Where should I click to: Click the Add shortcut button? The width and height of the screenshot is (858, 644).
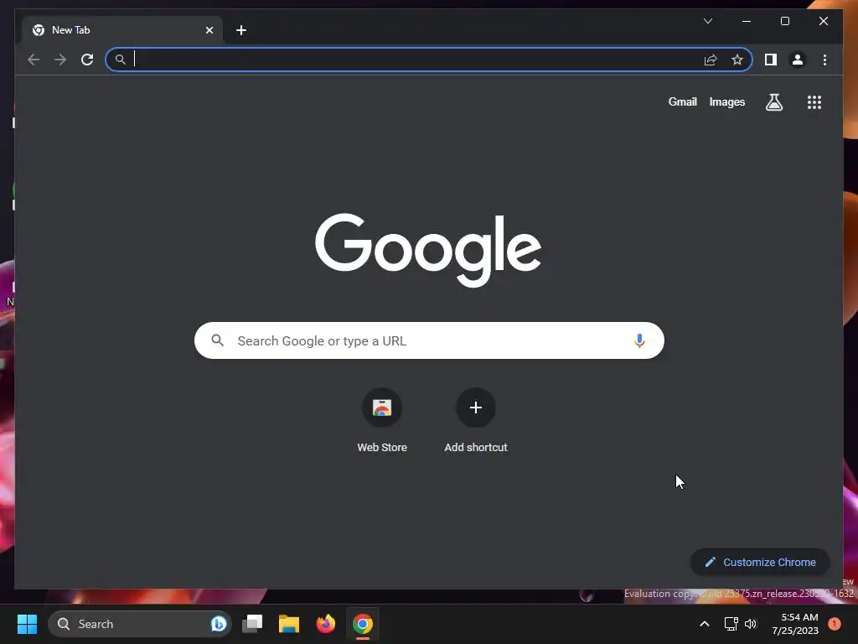pyautogui.click(x=476, y=421)
